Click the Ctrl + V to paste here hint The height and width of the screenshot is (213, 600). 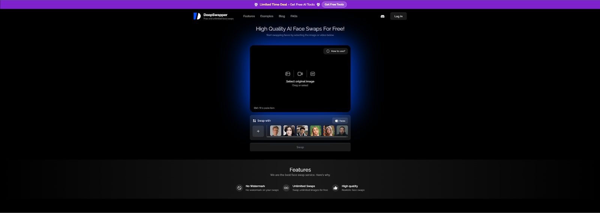[x=264, y=108]
